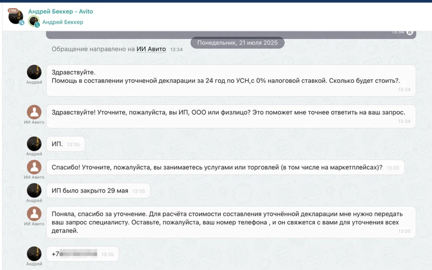Click 13:34 timestamp in УСН declaration message
The image size is (432, 270).
click(x=404, y=90)
